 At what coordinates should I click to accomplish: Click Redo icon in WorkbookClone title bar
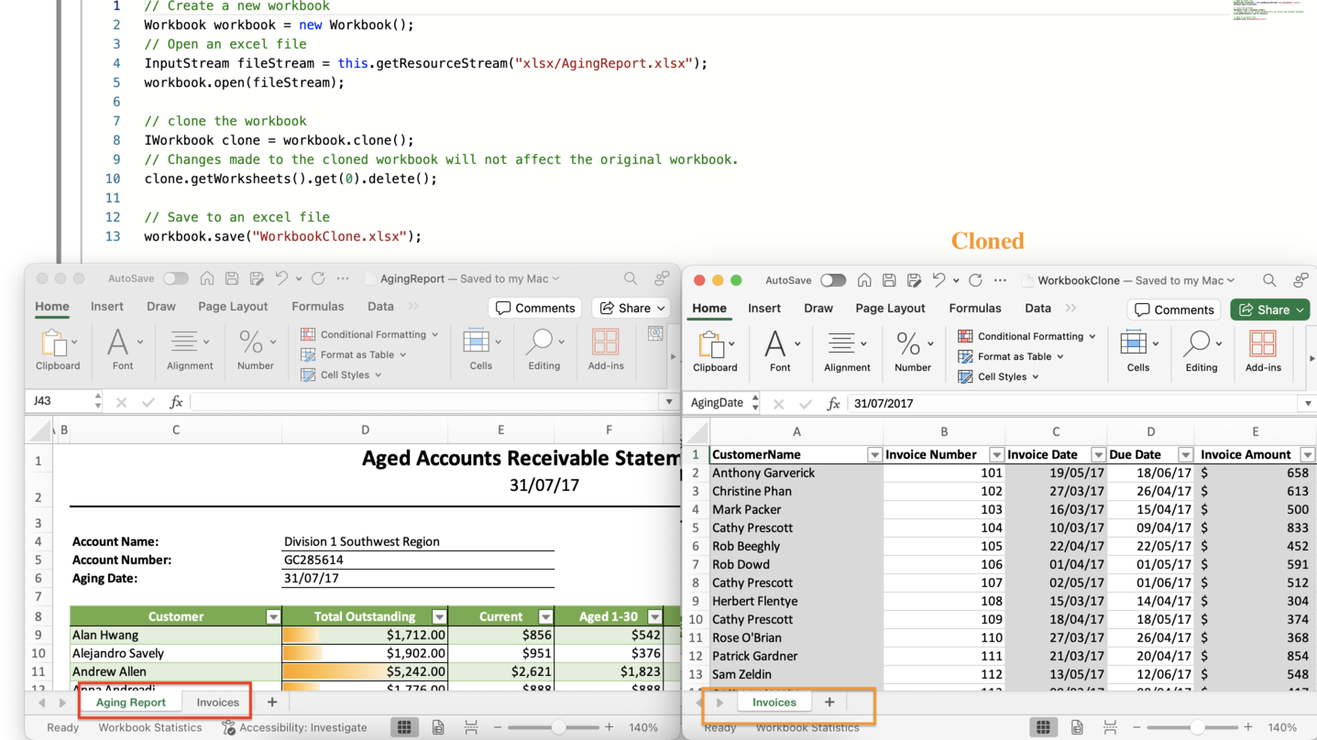975,280
